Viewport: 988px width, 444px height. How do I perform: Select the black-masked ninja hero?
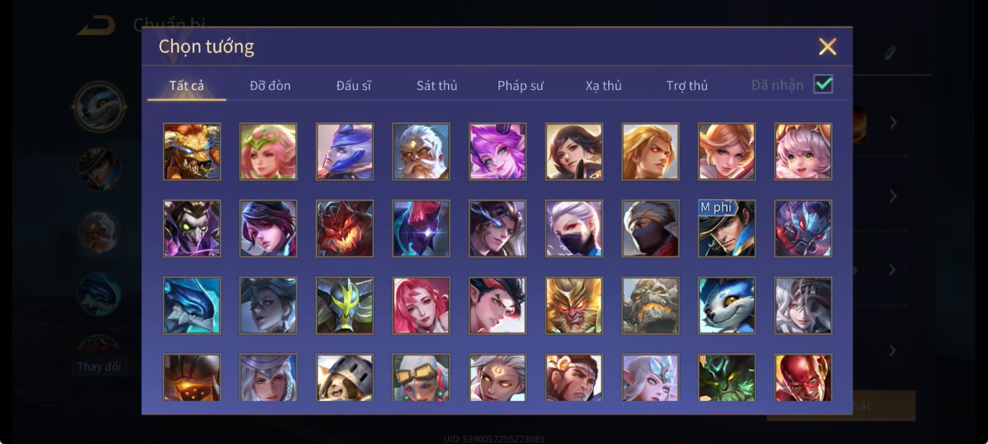650,228
